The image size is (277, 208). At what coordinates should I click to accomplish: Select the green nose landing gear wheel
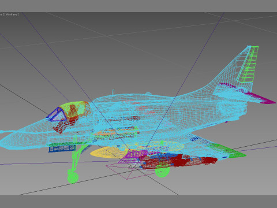[73, 177]
